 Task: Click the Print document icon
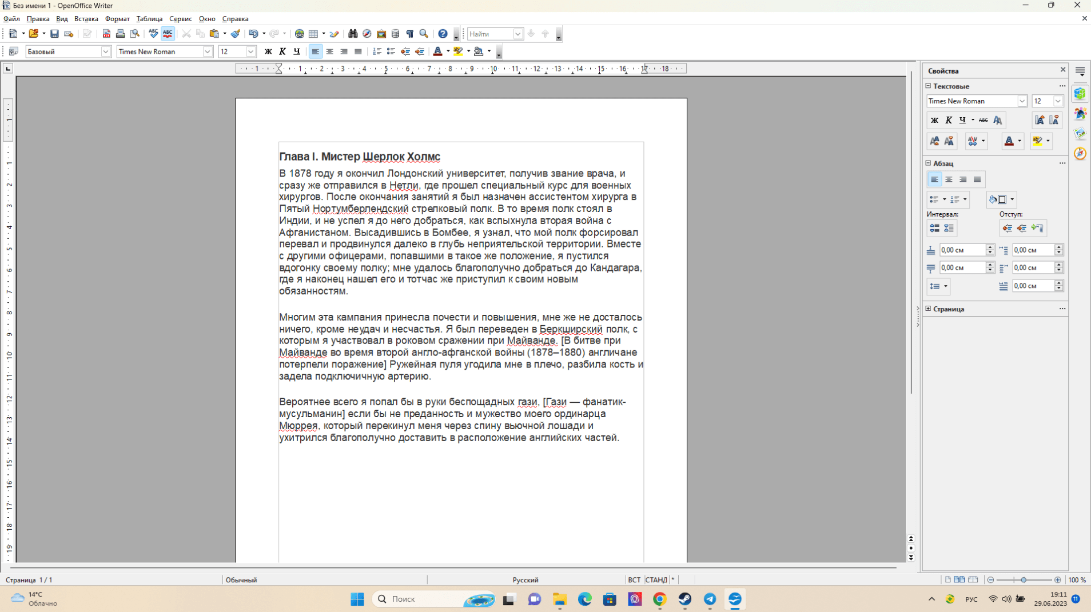click(120, 34)
